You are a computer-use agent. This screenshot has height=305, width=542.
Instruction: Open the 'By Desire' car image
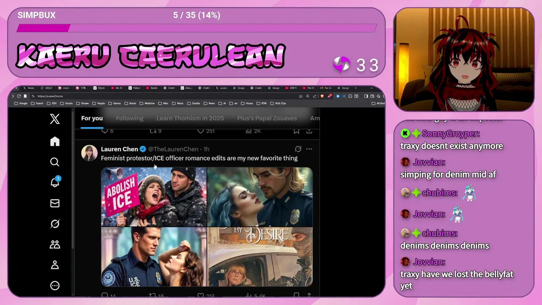[x=260, y=257]
